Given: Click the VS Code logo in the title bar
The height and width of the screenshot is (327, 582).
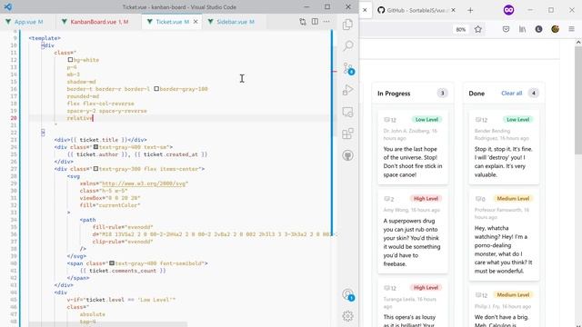Looking at the screenshot, I should tap(7, 6).
